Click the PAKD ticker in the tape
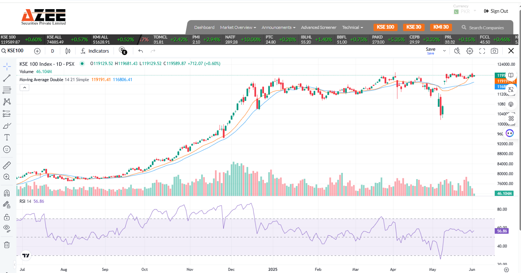This screenshot has width=521, height=273. 388,39
